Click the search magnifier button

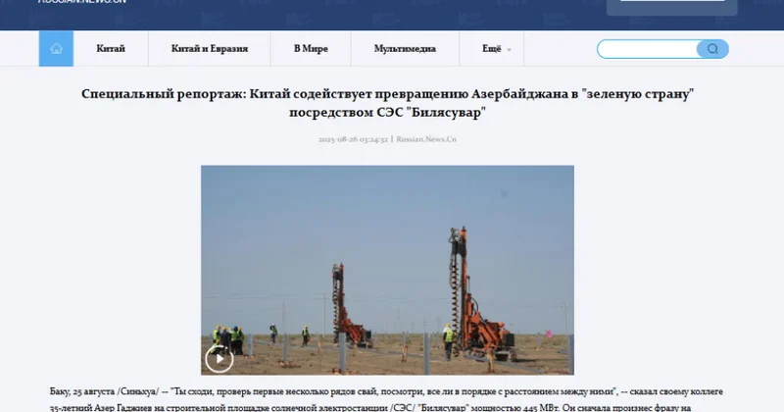(712, 49)
